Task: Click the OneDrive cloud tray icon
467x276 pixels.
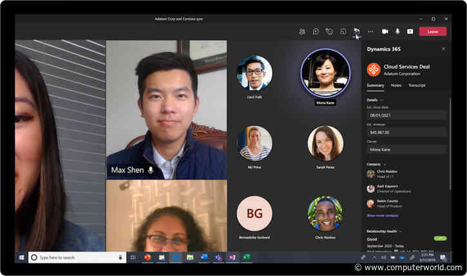Action: 402,257
